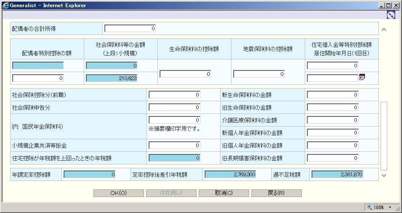Focus the 社会保険控除分(前職) input field

click(174, 95)
